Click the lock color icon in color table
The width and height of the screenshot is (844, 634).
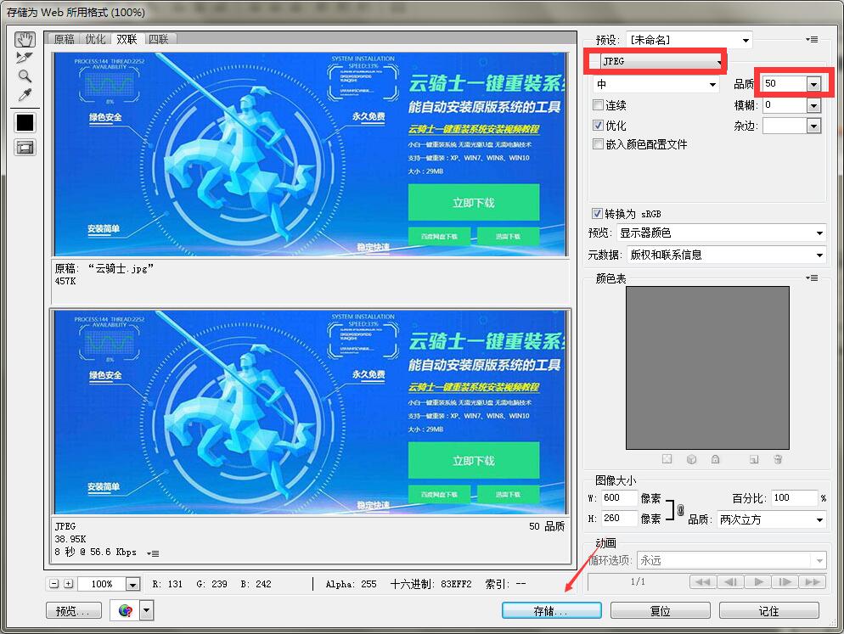coord(715,459)
